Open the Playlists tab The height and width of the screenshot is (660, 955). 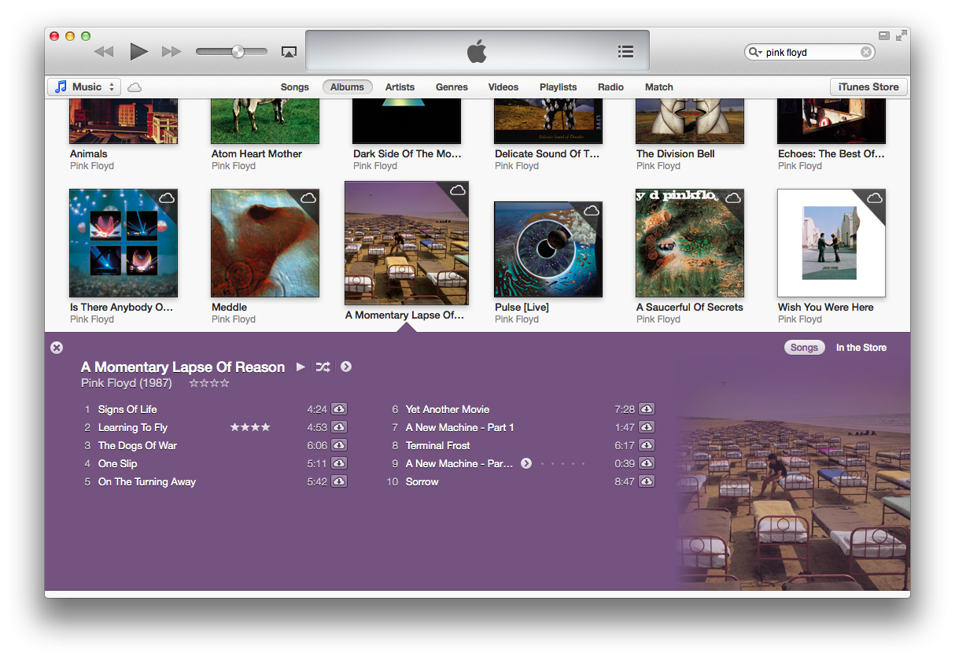click(x=559, y=87)
